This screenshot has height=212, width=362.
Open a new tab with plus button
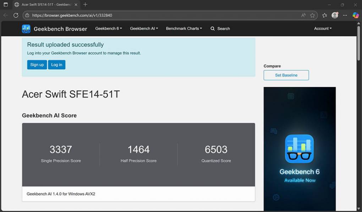pos(85,5)
